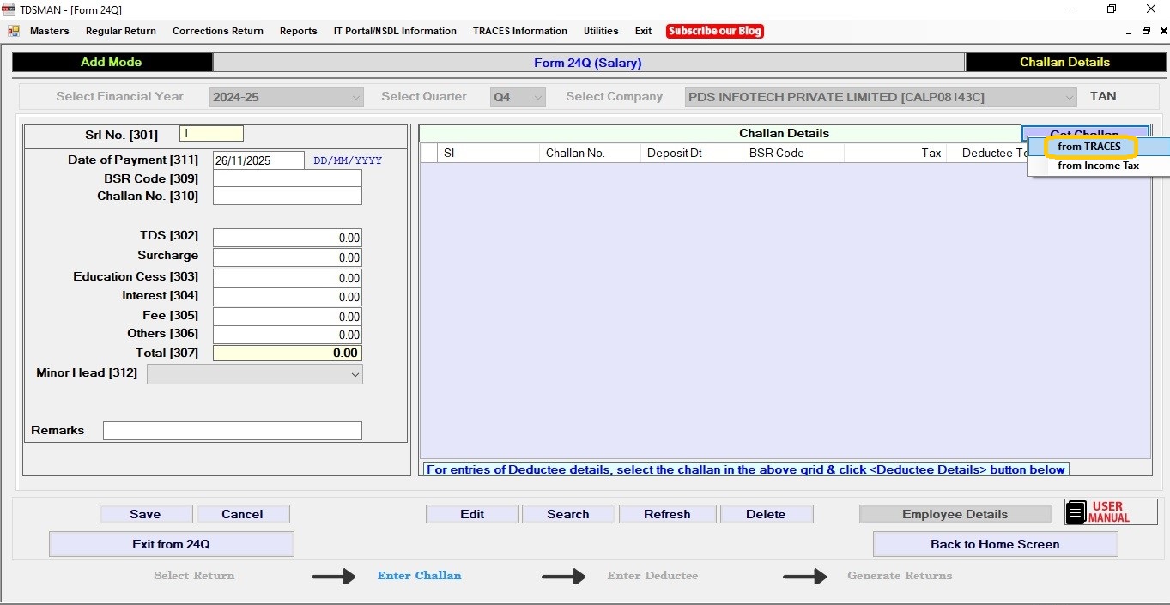Screen dimensions: 1170x605
Task: Expand the Minor Head dropdown
Action: click(x=355, y=374)
